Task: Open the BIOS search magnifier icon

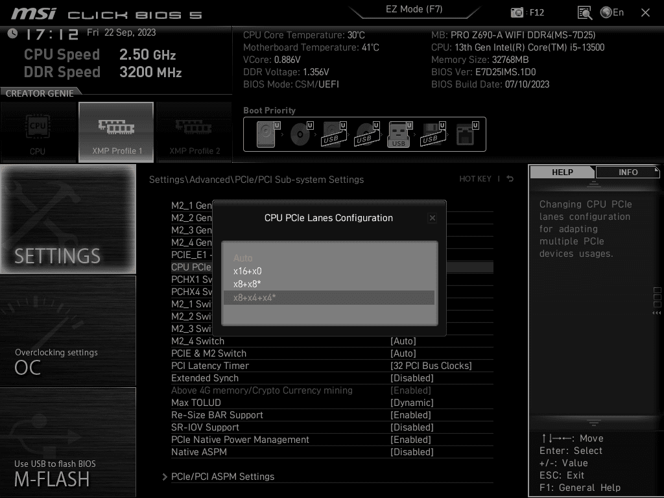Action: (x=585, y=13)
